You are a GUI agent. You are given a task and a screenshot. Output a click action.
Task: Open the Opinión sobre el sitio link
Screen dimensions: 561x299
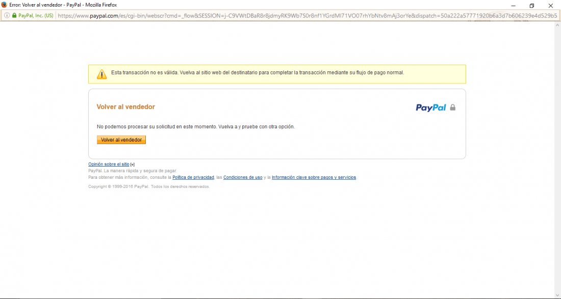(x=109, y=165)
